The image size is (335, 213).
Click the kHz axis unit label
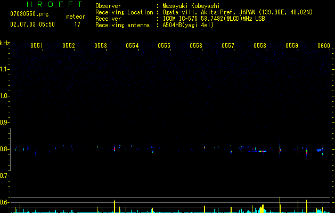(5, 43)
